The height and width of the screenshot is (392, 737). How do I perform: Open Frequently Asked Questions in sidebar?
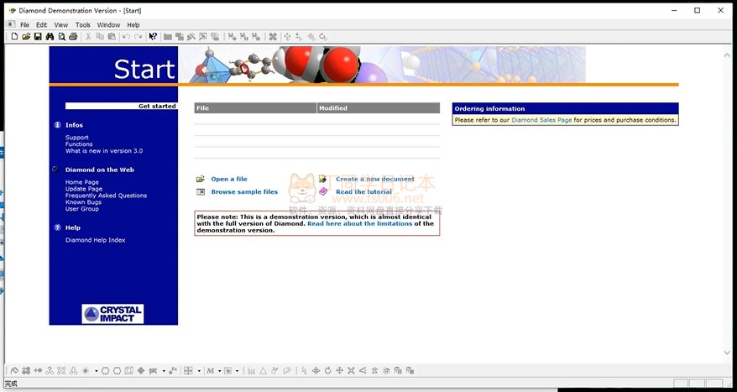[x=106, y=196]
